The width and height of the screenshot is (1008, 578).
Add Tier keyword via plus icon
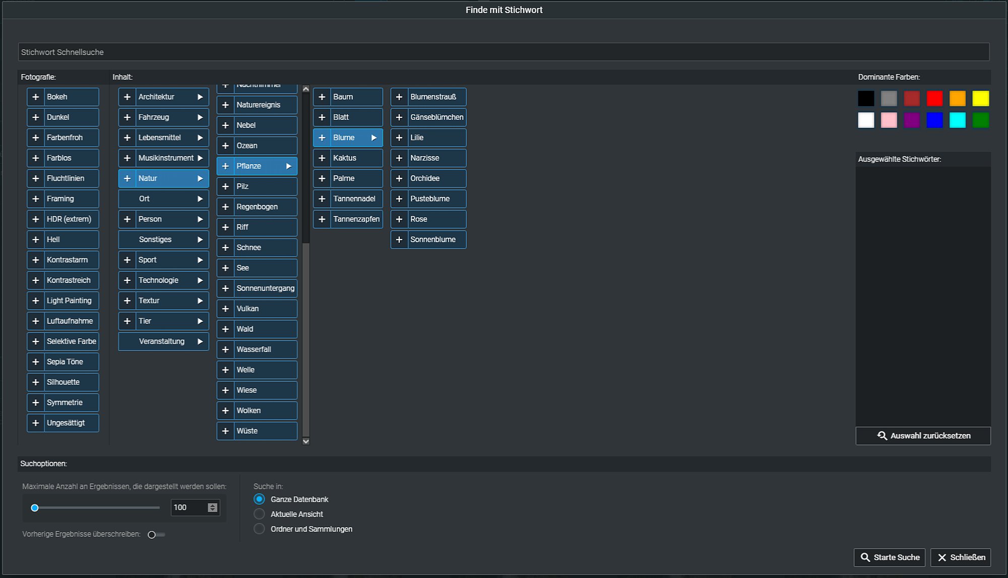tap(128, 321)
